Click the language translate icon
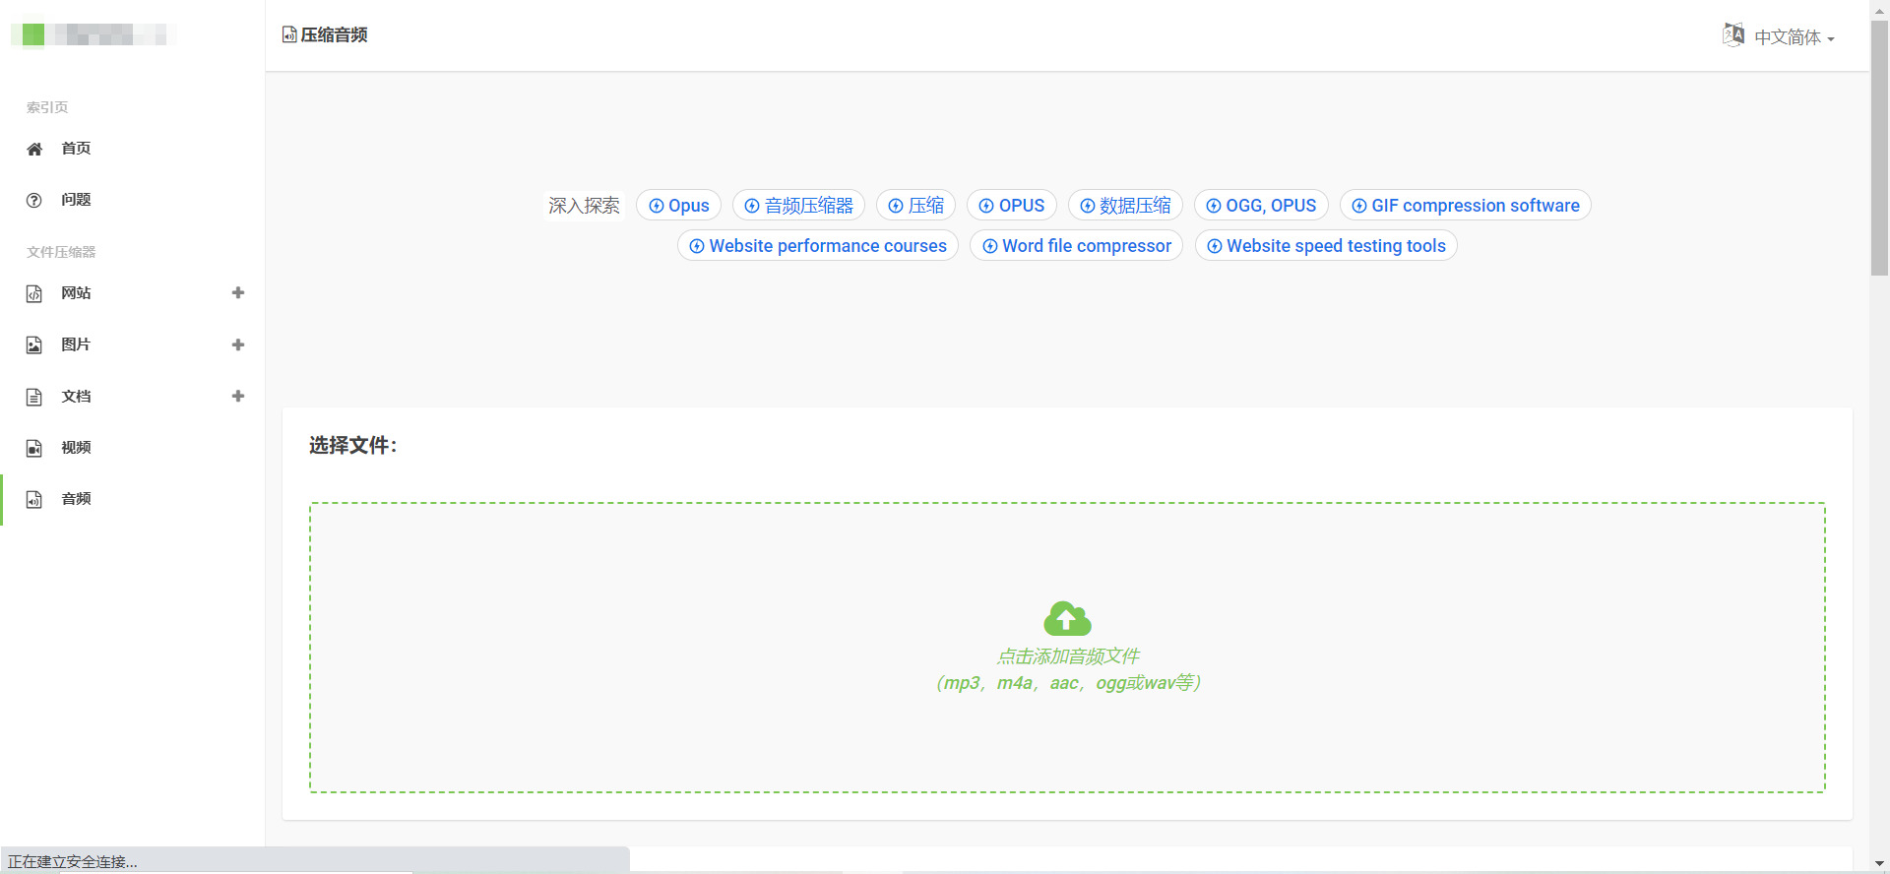 [x=1733, y=35]
